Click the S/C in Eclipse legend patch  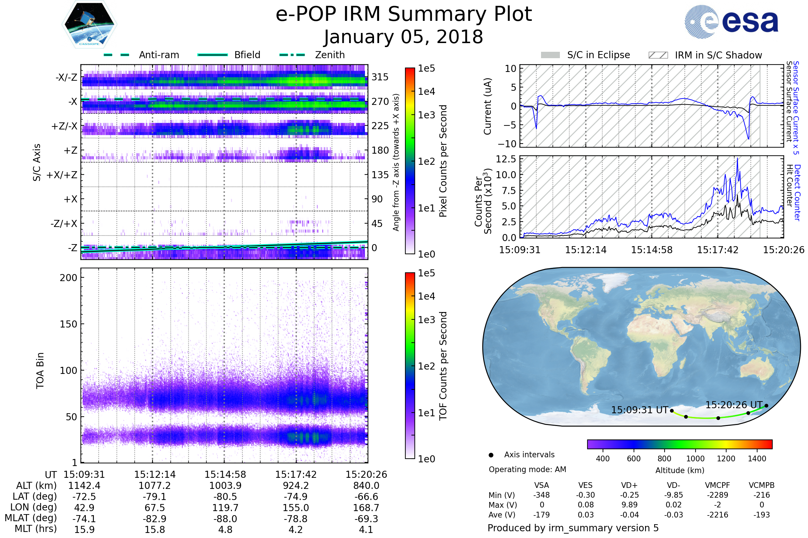click(550, 55)
